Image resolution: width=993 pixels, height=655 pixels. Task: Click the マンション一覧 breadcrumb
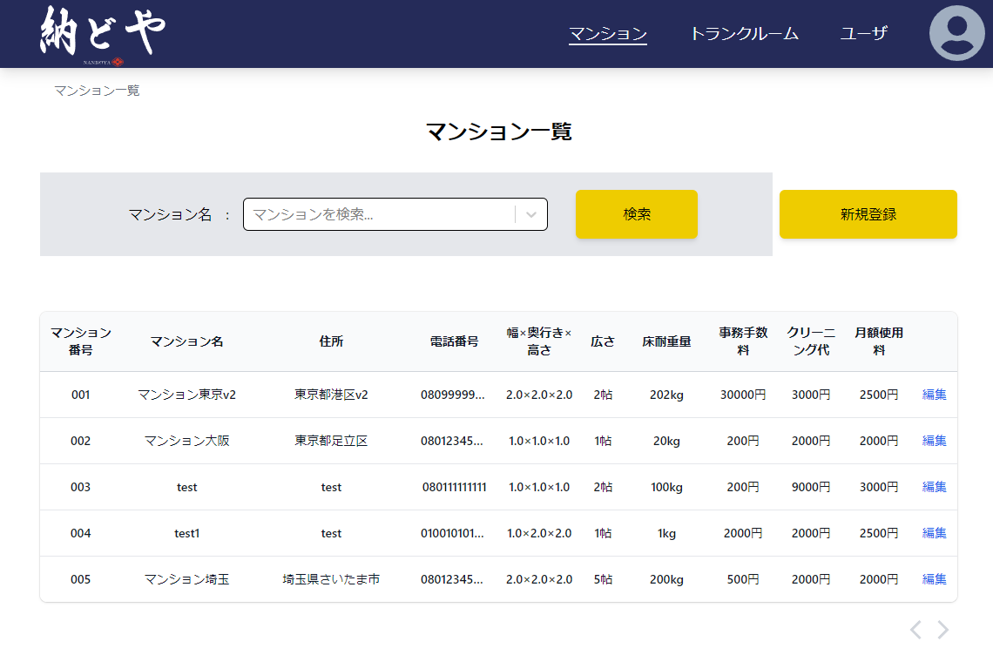tap(97, 91)
